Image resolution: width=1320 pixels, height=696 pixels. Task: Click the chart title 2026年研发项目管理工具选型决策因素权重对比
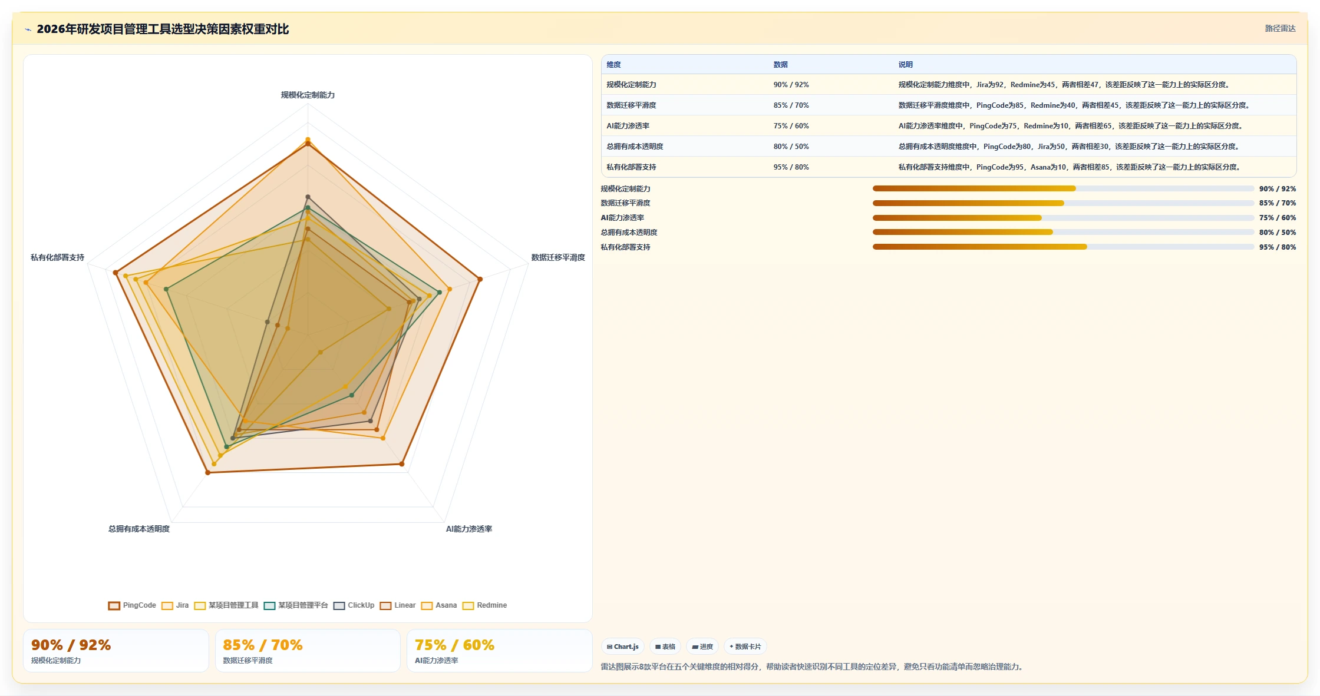[163, 29]
